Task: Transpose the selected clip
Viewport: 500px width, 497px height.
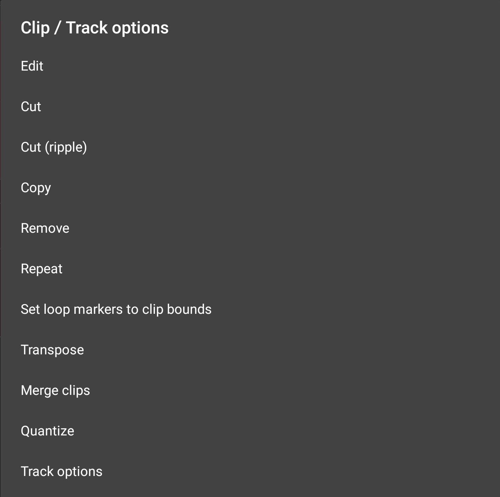Action: 53,350
